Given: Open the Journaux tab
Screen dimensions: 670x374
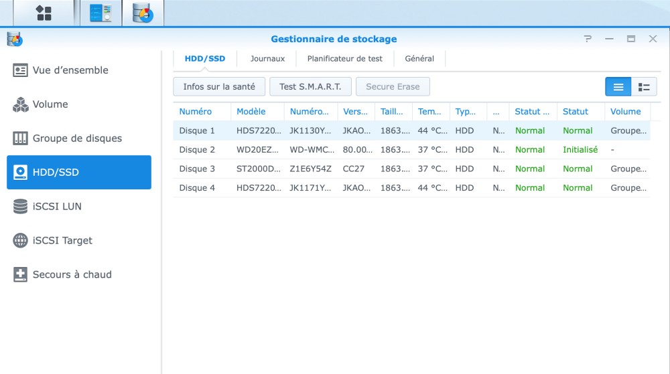Looking at the screenshot, I should pyautogui.click(x=267, y=59).
